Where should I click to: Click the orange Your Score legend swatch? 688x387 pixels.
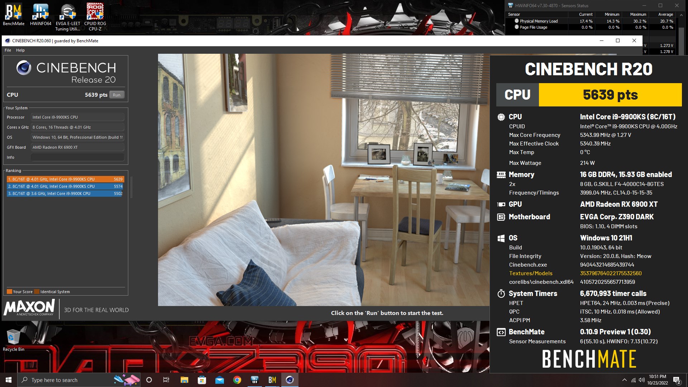pyautogui.click(x=10, y=292)
